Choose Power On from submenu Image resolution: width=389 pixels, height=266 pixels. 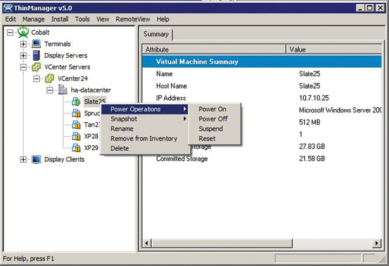214,109
